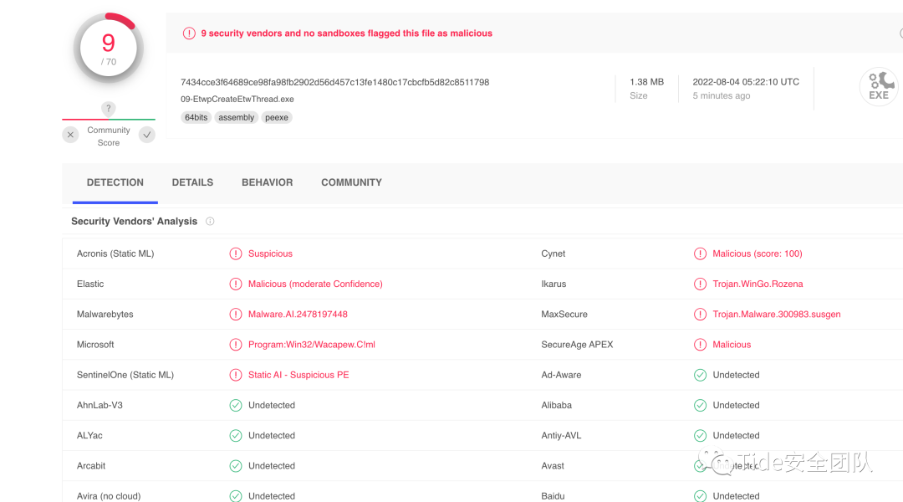
Task: Click the SecureAge APEX warning icon
Action: 700,345
